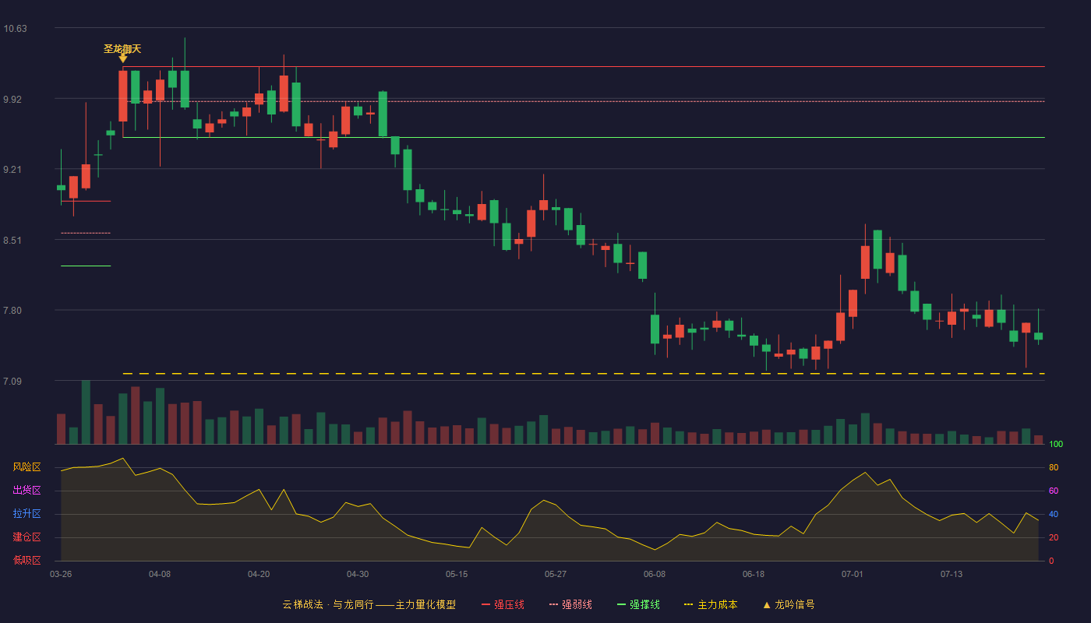The width and height of the screenshot is (1091, 623).
Task: Click the 04-30 date label
Action: click(358, 574)
